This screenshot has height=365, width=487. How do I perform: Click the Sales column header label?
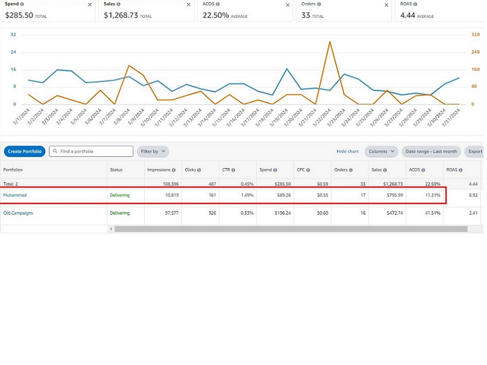[x=376, y=170]
